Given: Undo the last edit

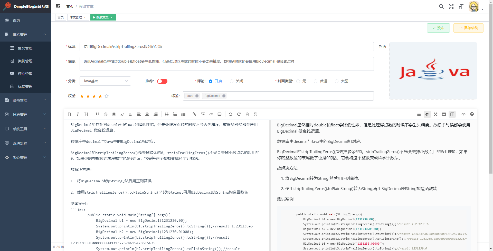Looking at the screenshot, I should click(231, 114).
